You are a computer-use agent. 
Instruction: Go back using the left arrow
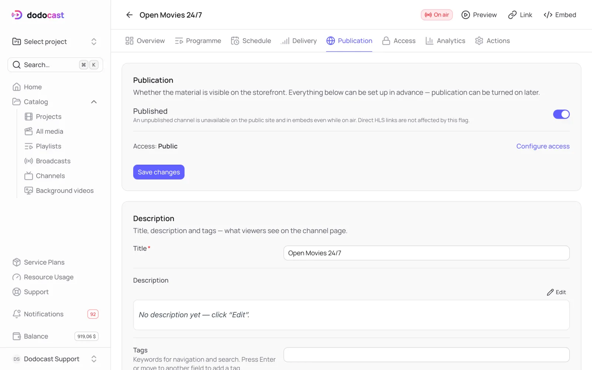pyautogui.click(x=129, y=15)
